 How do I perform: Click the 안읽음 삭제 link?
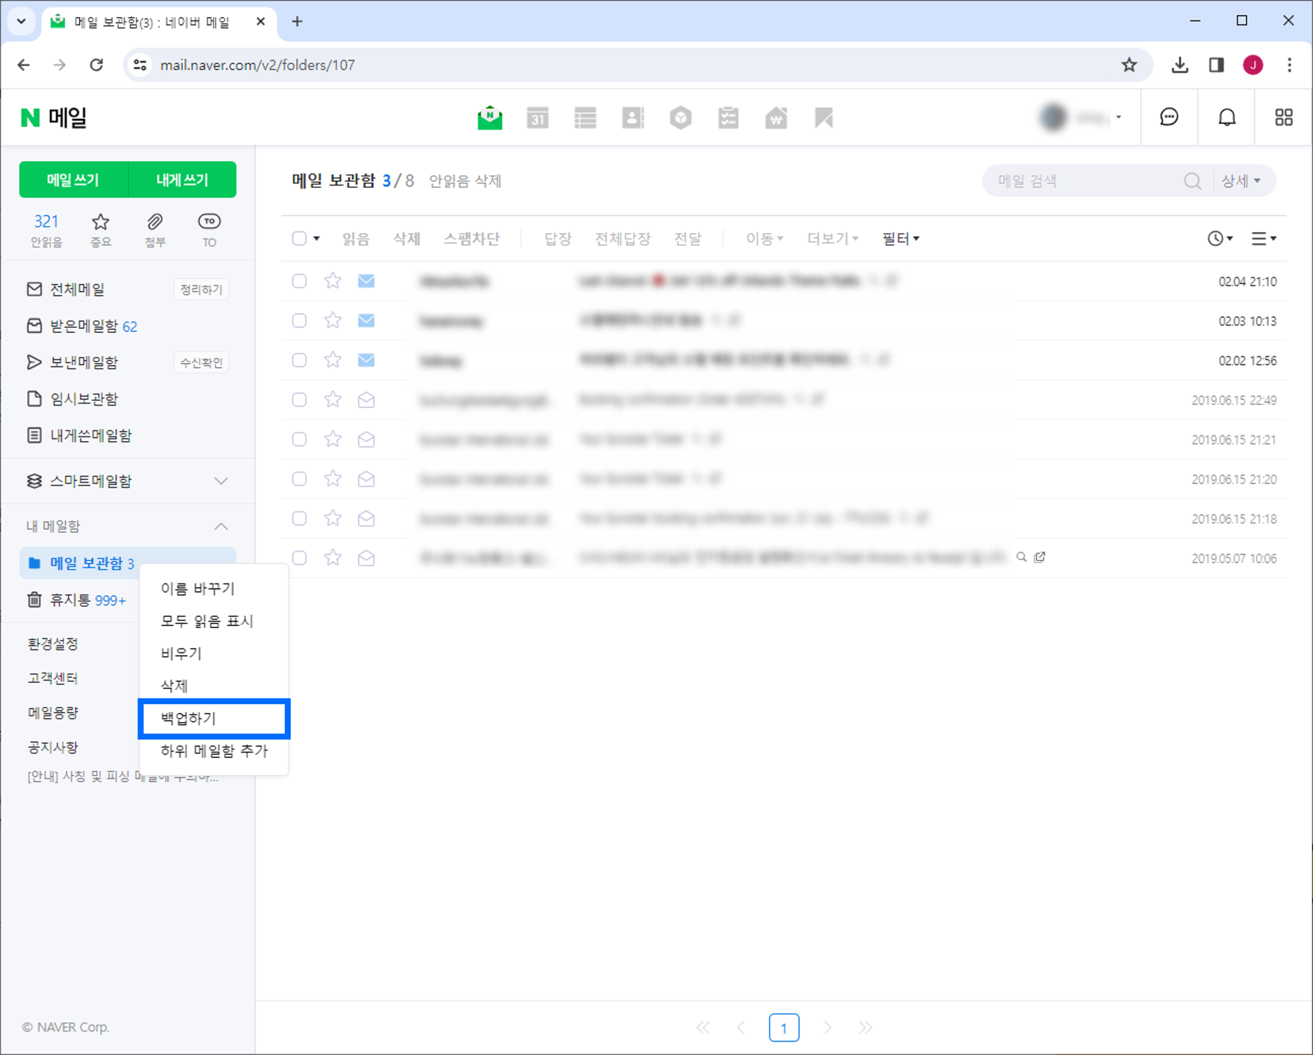(465, 181)
